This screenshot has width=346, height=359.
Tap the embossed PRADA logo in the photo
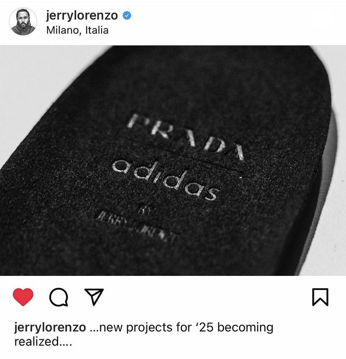click(186, 137)
